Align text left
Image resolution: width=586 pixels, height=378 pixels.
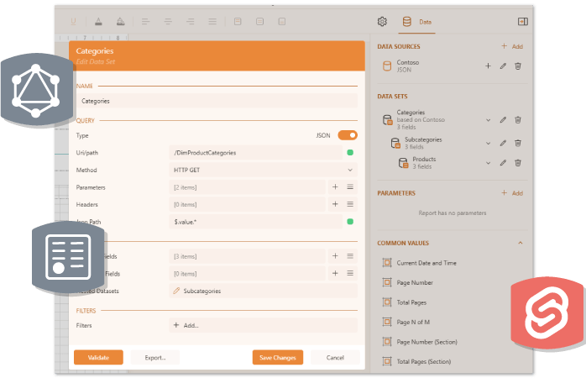pos(146,22)
